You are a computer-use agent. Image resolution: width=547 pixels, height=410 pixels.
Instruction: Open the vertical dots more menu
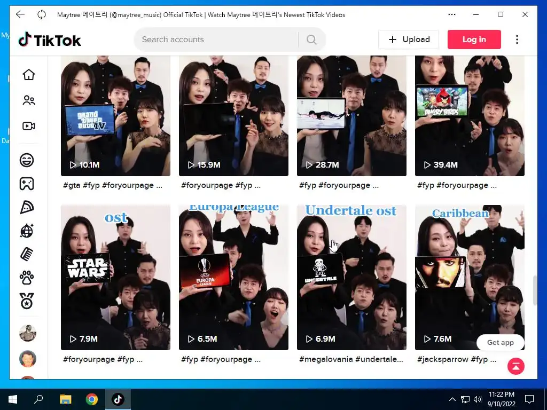tap(517, 40)
